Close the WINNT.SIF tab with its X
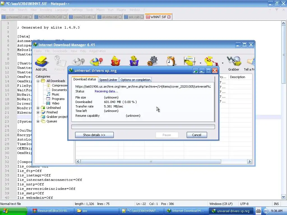287x215 pixels. (x=169, y=17)
